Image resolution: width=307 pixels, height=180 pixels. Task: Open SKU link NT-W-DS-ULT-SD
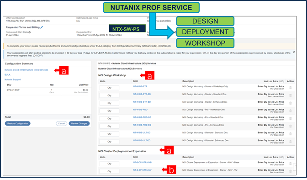pos(142,133)
